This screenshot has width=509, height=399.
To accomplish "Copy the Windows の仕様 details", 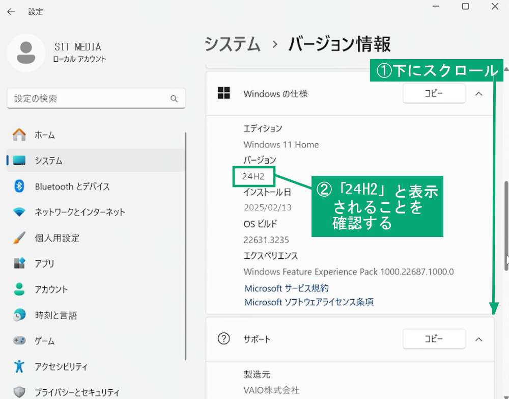I will pos(434,94).
